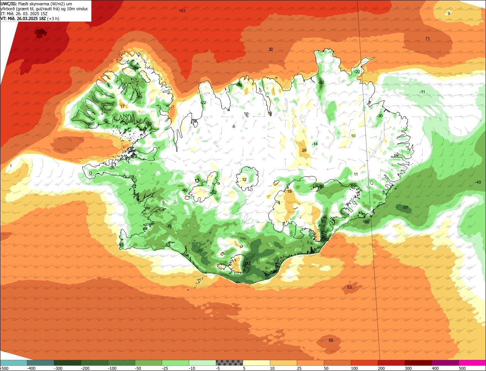Click the '-85' value north of the glacier
Viewport: 486px width, 371px height.
coord(321,186)
